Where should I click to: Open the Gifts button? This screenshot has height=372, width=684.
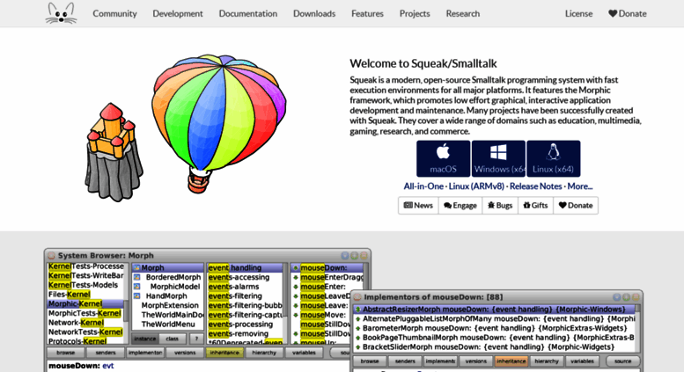(535, 205)
